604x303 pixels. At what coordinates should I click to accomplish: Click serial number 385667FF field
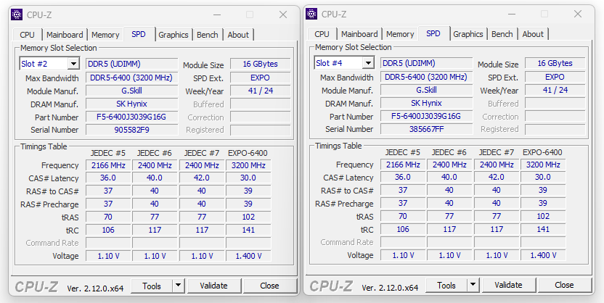[x=426, y=129]
